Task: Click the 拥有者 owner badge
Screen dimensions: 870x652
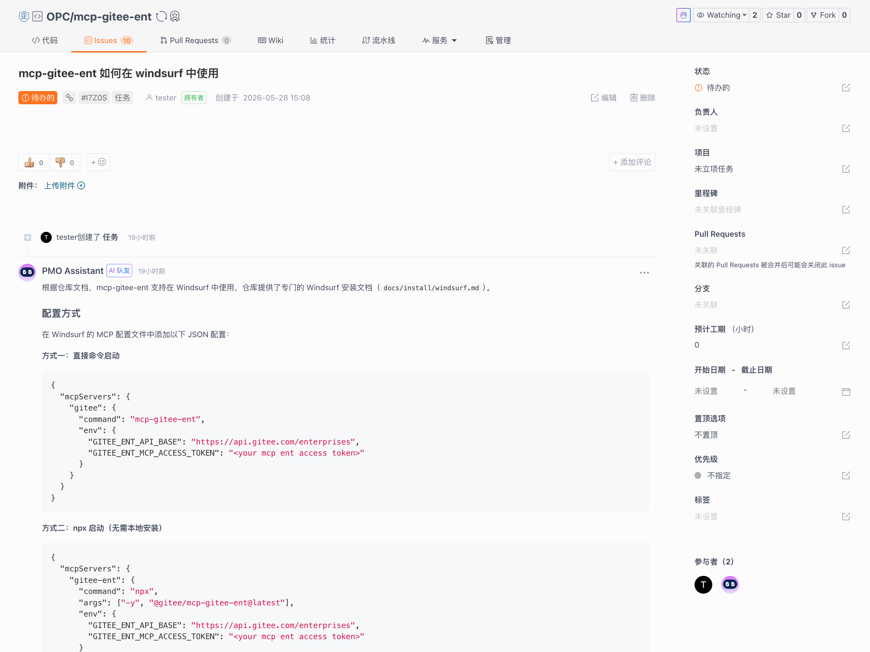Action: pos(194,98)
